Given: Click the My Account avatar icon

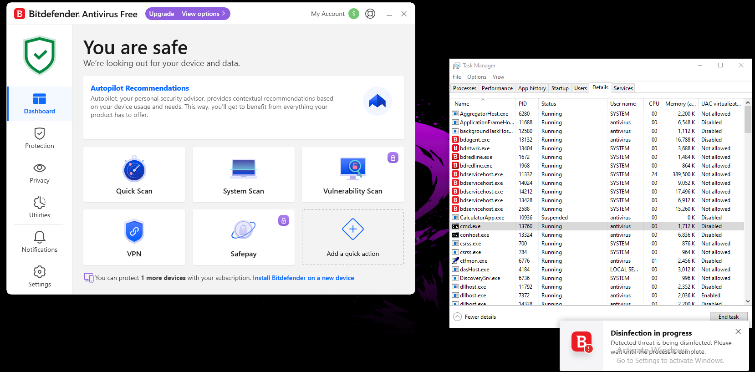Looking at the screenshot, I should [354, 14].
